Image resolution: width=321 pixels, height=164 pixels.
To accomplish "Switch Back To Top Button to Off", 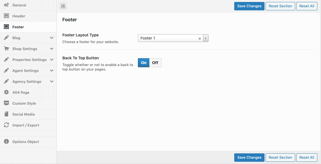I will [x=155, y=63].
